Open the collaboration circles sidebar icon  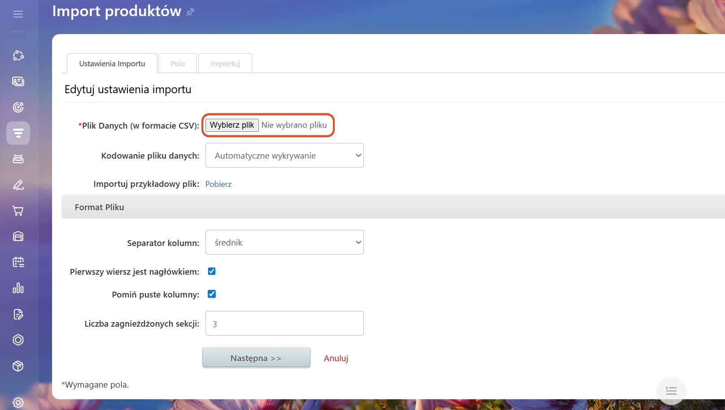(x=18, y=56)
